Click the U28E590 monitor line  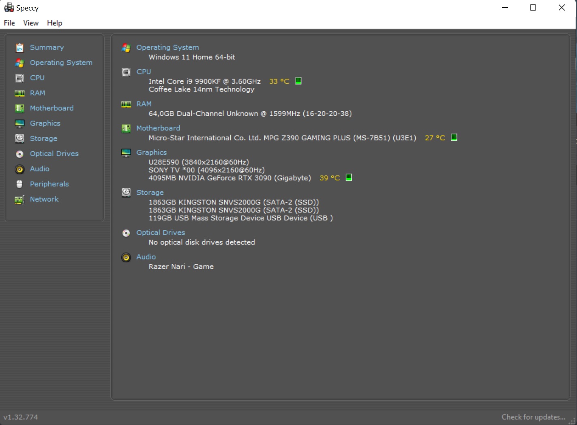pos(199,162)
